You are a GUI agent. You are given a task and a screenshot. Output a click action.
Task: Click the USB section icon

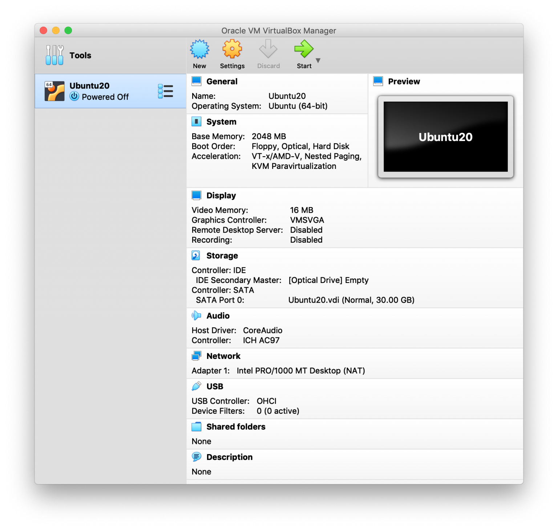tap(197, 386)
